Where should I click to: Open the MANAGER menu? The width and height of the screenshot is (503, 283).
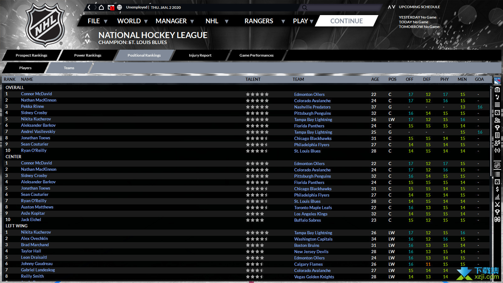tap(171, 21)
